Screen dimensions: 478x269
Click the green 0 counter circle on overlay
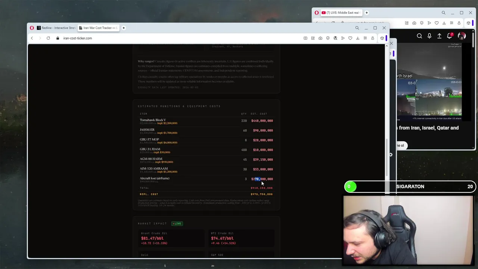(350, 186)
